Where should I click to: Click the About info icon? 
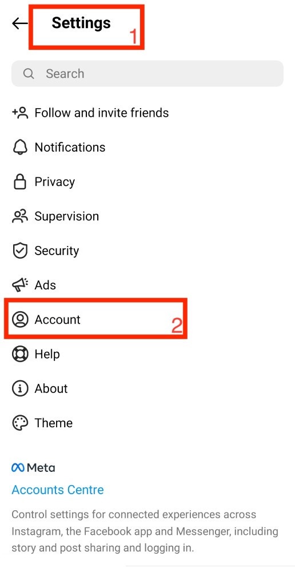pos(20,388)
